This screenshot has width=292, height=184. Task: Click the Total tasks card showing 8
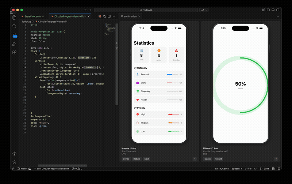pos(141,55)
